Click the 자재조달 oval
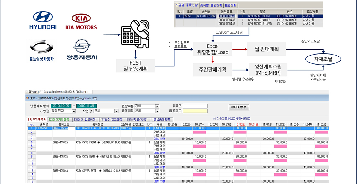 (x=323, y=60)
